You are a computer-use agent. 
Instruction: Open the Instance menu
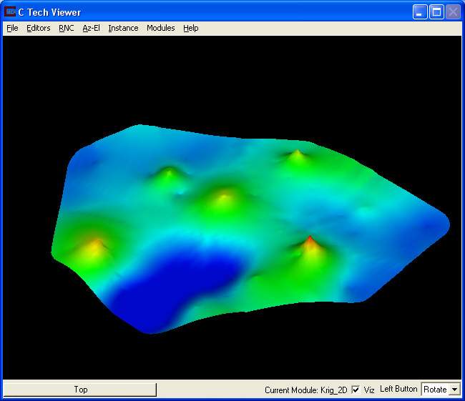[123, 28]
